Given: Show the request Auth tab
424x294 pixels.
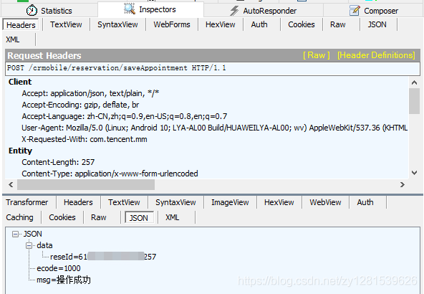Looking at the screenshot, I should (259, 24).
